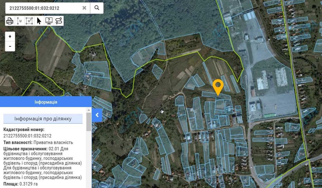322x188 pixels.
Task: Click the Інформація panel header tab
Action: click(46, 102)
